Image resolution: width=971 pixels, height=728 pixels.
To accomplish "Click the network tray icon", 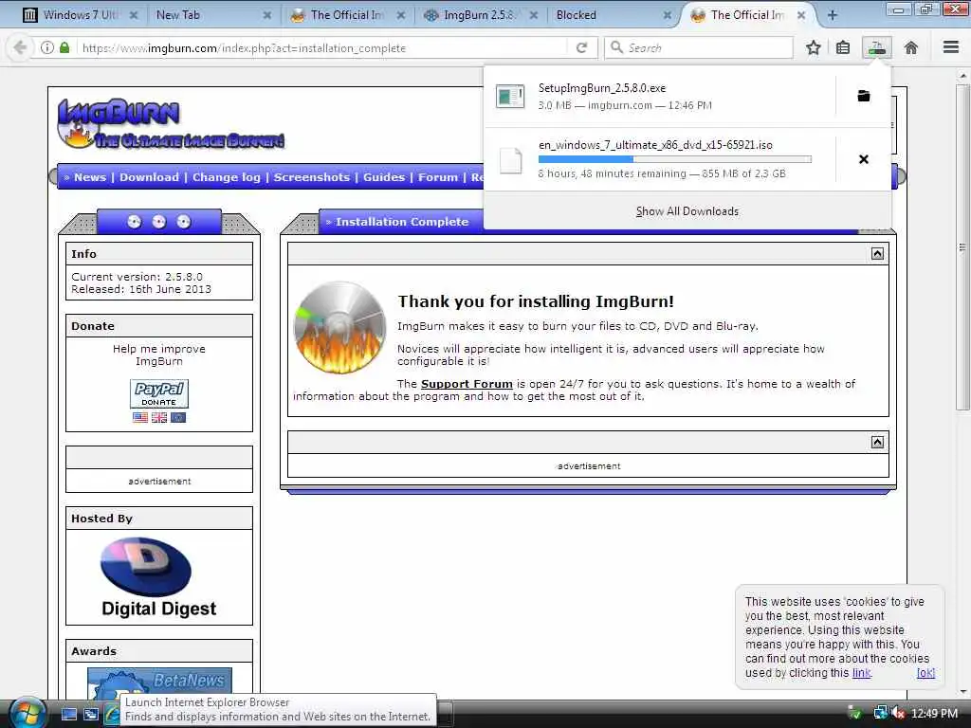I will [x=879, y=713].
